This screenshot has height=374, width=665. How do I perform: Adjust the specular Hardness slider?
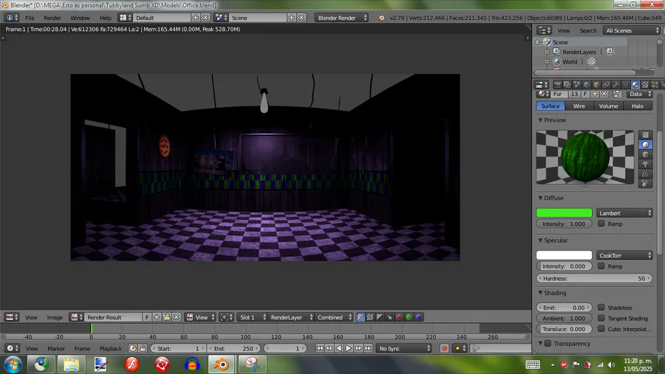594,279
